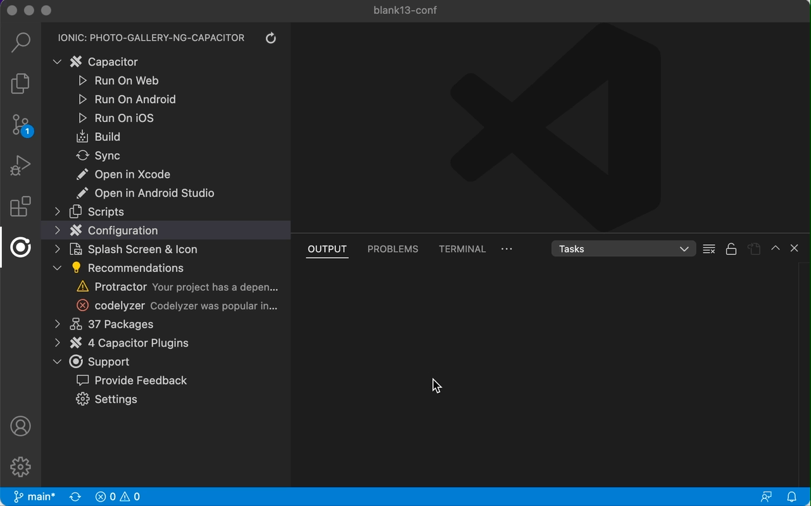Open the Run and Debug view
This screenshot has width=811, height=506.
tap(20, 166)
